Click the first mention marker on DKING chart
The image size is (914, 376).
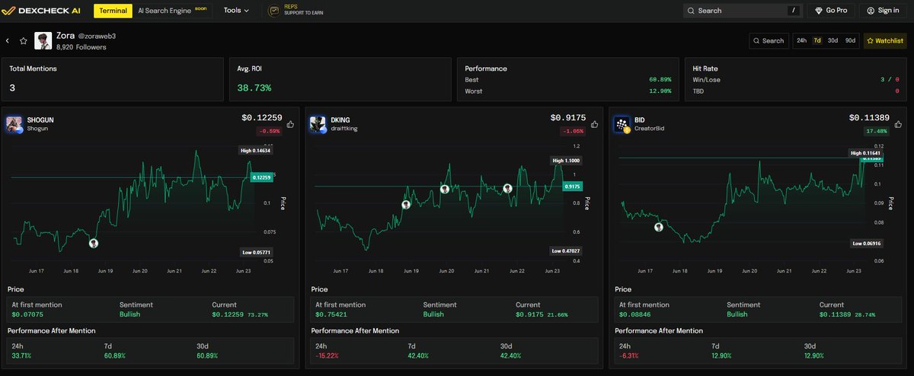pyautogui.click(x=406, y=204)
